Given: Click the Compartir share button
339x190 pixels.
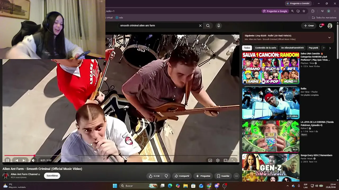Looking at the screenshot, I should [x=182, y=176].
